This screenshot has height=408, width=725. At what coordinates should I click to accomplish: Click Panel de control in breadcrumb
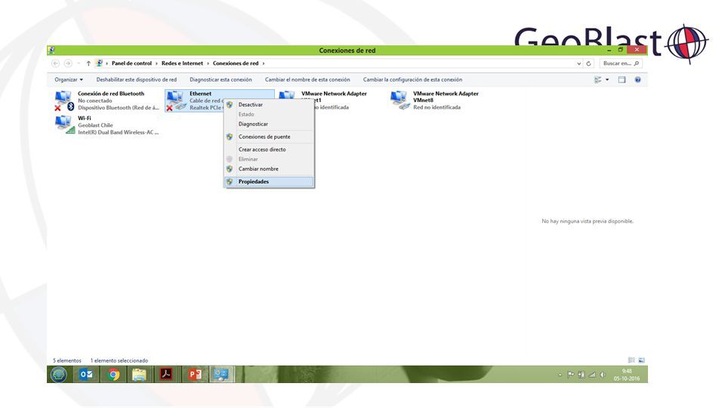click(131, 63)
